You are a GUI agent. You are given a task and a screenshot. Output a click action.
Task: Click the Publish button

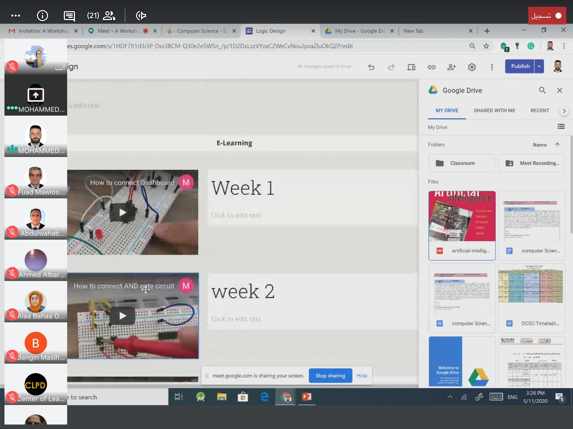click(x=520, y=66)
